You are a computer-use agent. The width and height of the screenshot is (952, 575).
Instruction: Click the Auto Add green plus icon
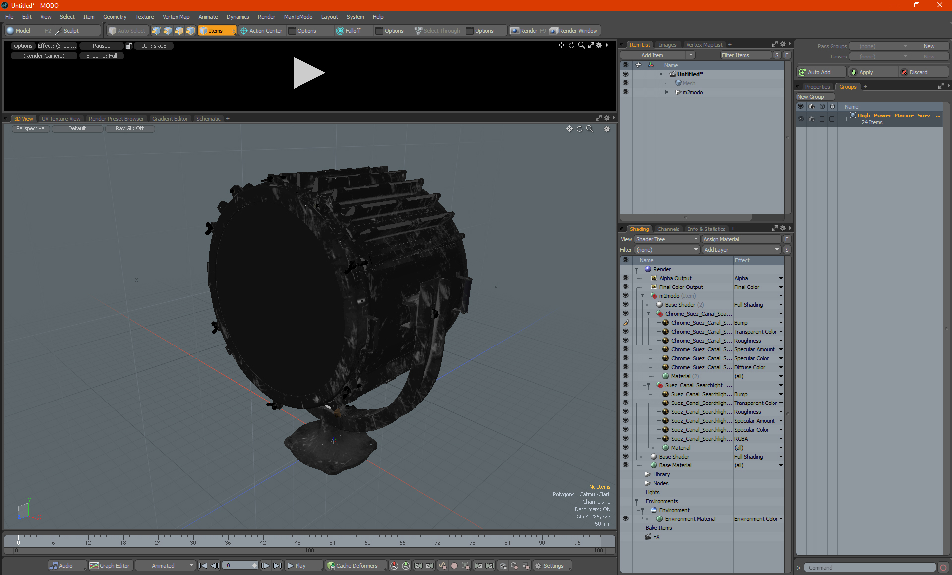click(802, 72)
